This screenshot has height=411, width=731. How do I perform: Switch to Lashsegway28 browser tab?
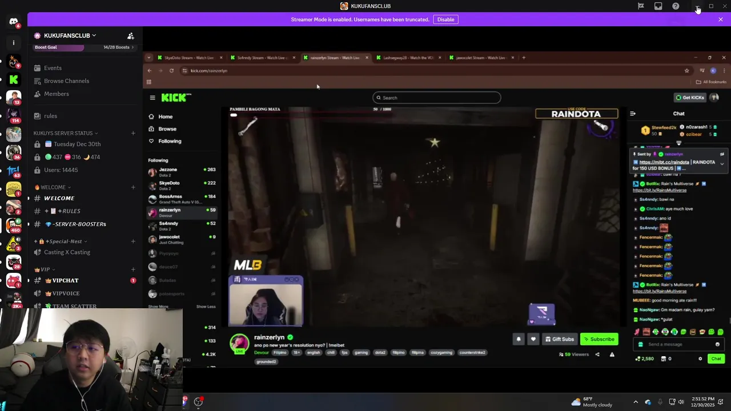point(408,58)
